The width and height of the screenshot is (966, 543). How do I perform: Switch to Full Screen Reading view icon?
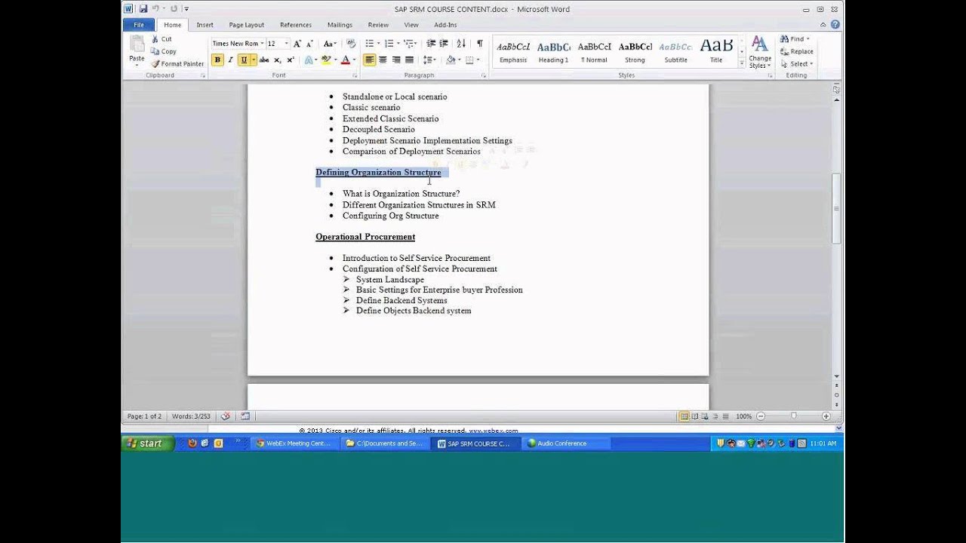tap(694, 416)
